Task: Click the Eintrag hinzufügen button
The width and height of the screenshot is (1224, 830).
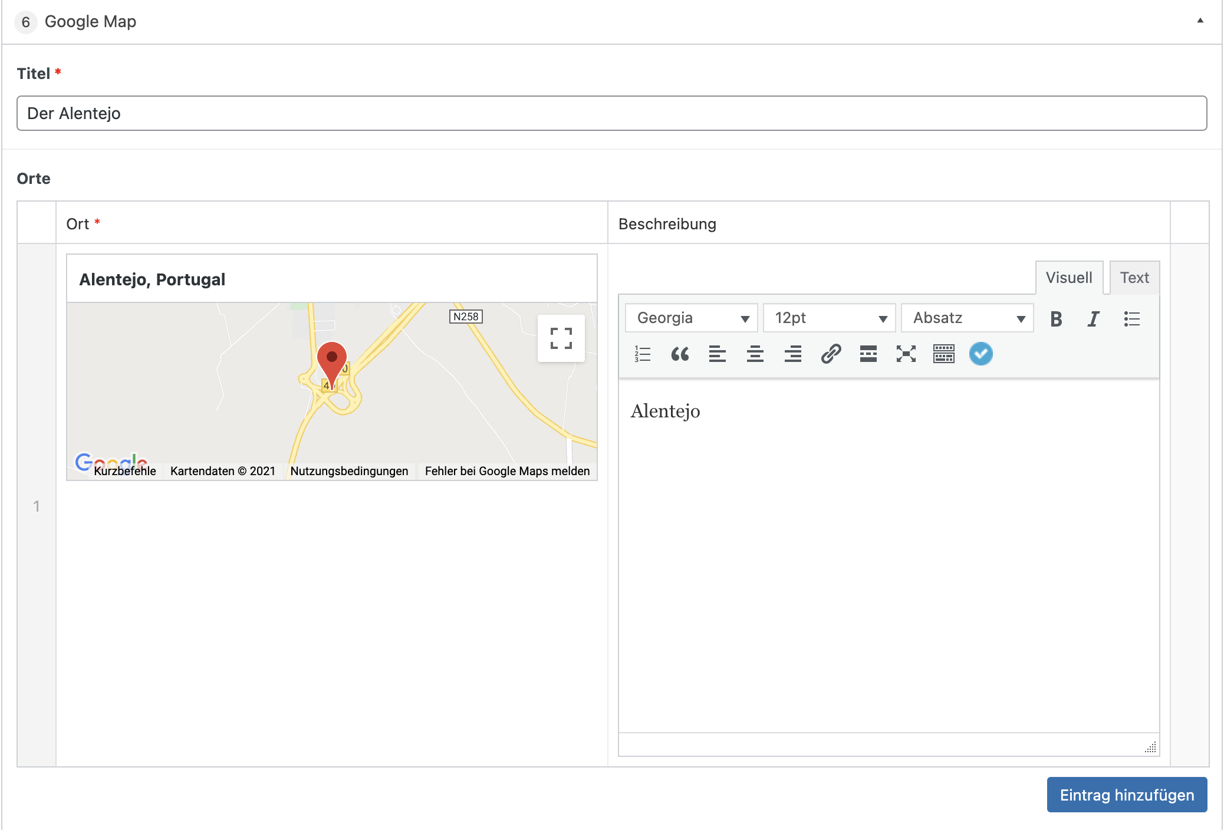Action: [x=1127, y=795]
